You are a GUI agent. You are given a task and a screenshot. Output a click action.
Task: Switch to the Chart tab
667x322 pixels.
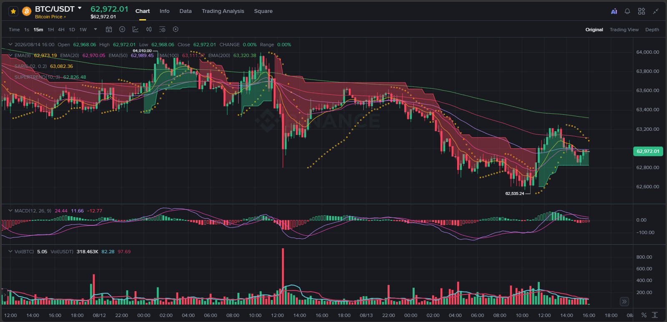pos(143,11)
